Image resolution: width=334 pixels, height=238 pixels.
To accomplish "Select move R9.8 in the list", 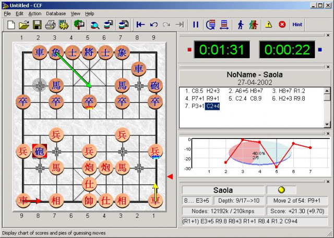I will [299, 98].
